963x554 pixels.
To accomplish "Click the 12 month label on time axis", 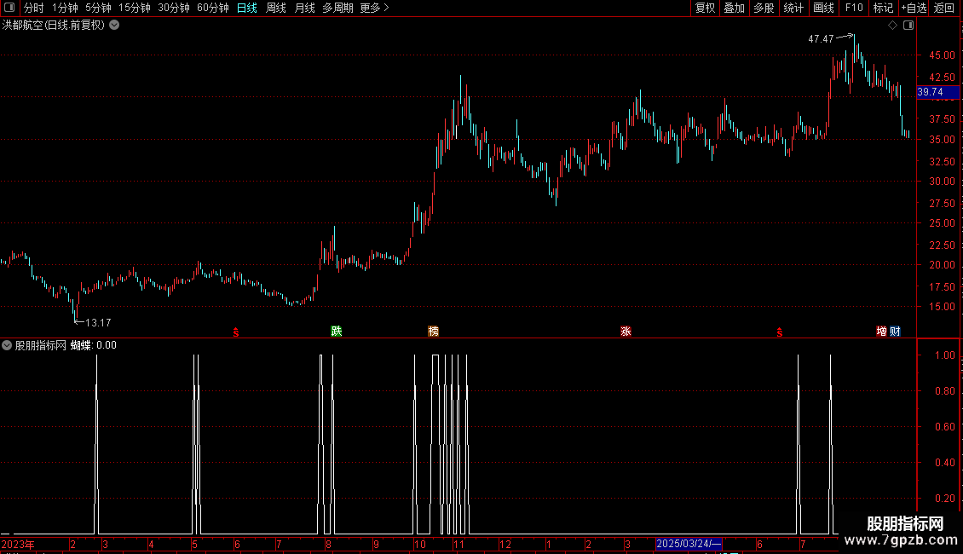I will click(505, 544).
